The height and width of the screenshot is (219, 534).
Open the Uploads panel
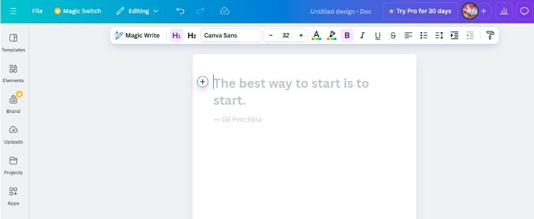[x=13, y=135]
